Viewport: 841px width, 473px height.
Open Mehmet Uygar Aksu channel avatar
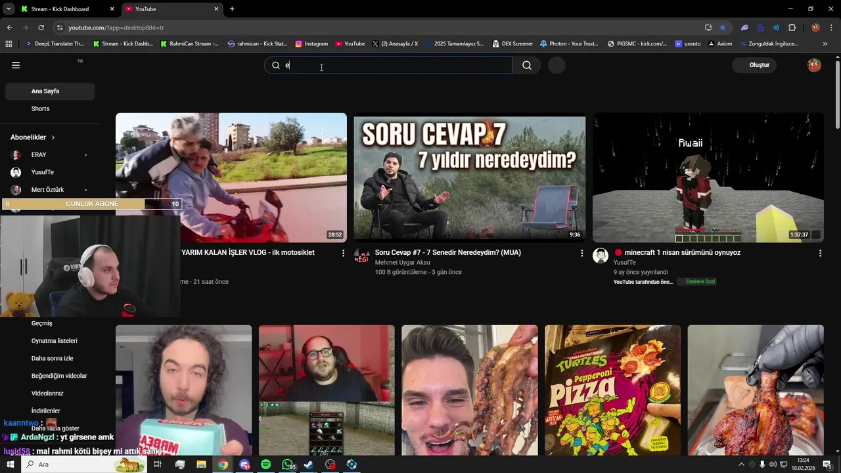point(362,256)
